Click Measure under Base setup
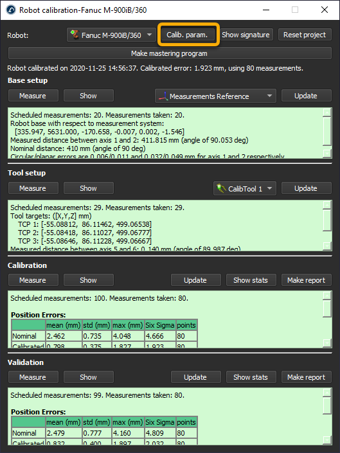This screenshot has height=453, width=340. click(x=33, y=96)
